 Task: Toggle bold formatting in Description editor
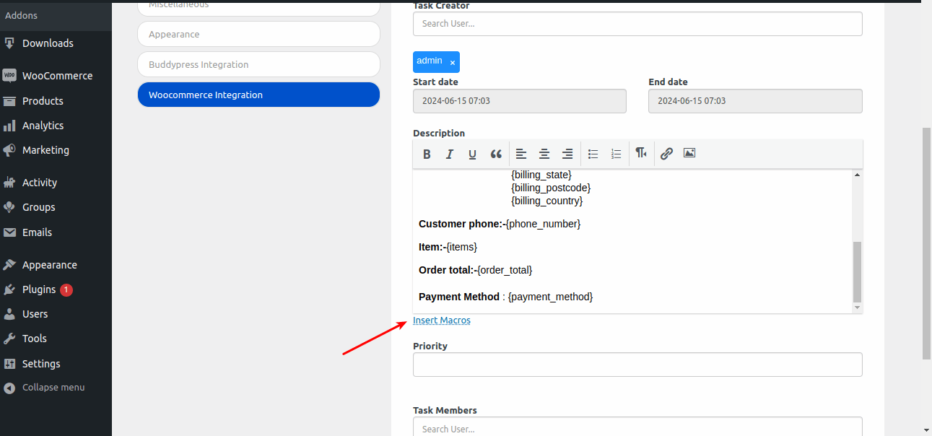point(427,154)
